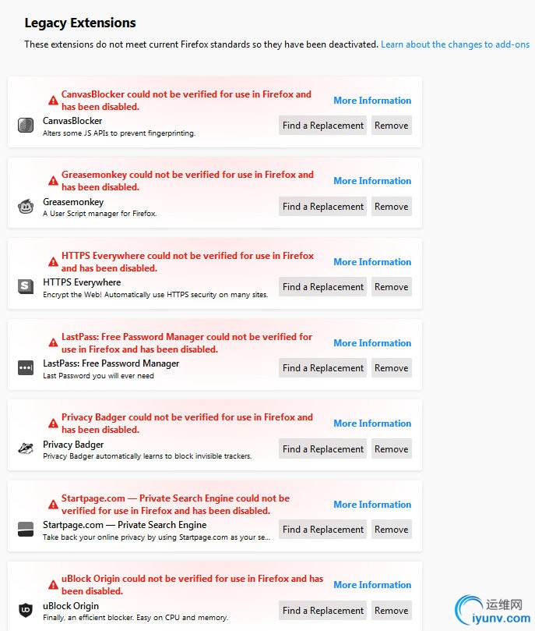The image size is (535, 631).
Task: Click the LastPass extension icon
Action: (26, 368)
